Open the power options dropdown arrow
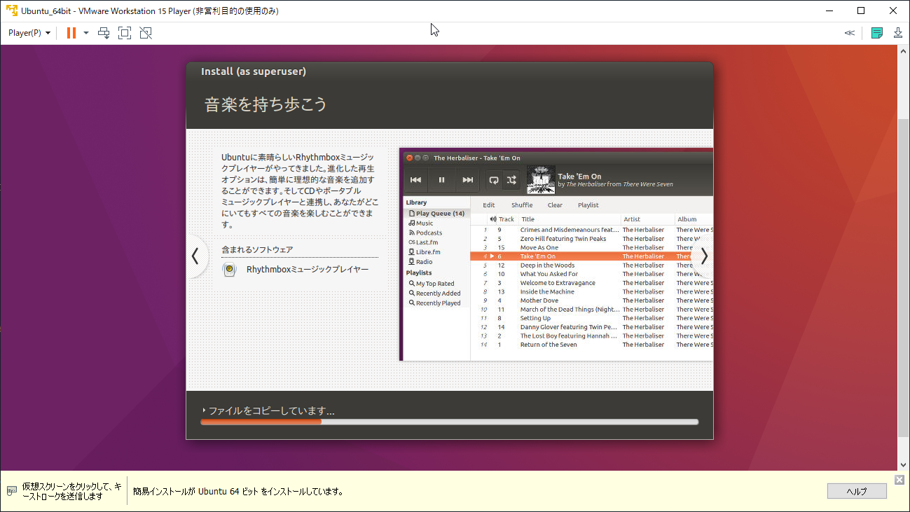The width and height of the screenshot is (910, 512). [x=86, y=33]
